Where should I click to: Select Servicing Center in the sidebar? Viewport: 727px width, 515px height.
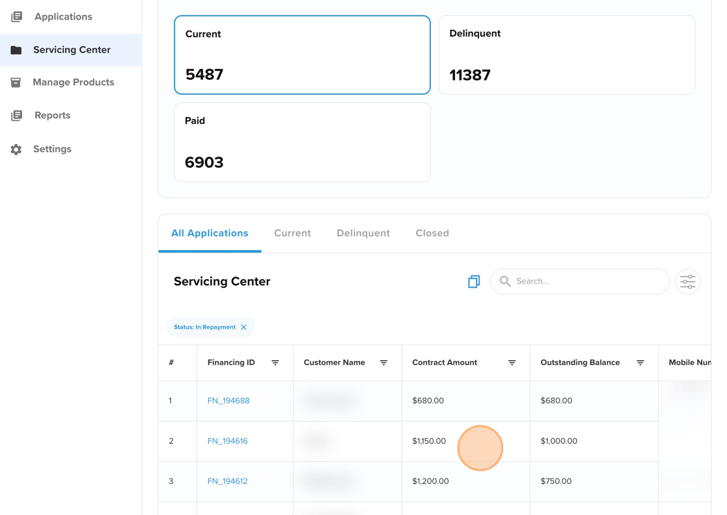click(71, 49)
